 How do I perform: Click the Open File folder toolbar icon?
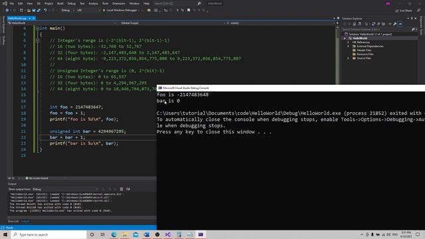click(x=29, y=11)
